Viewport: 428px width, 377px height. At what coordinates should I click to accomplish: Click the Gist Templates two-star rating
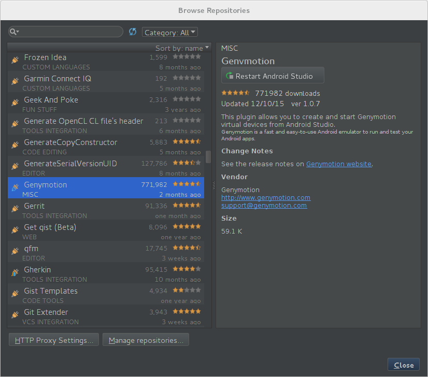pos(187,290)
